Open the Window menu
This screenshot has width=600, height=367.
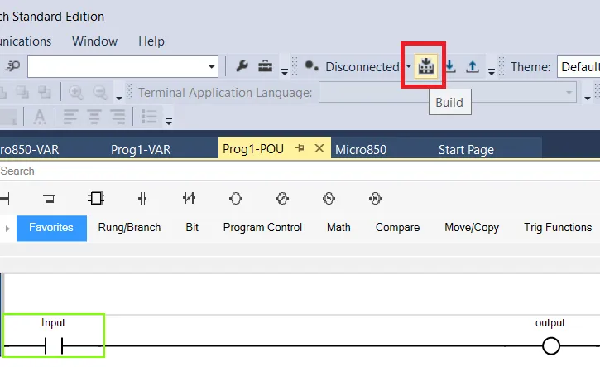click(x=94, y=41)
